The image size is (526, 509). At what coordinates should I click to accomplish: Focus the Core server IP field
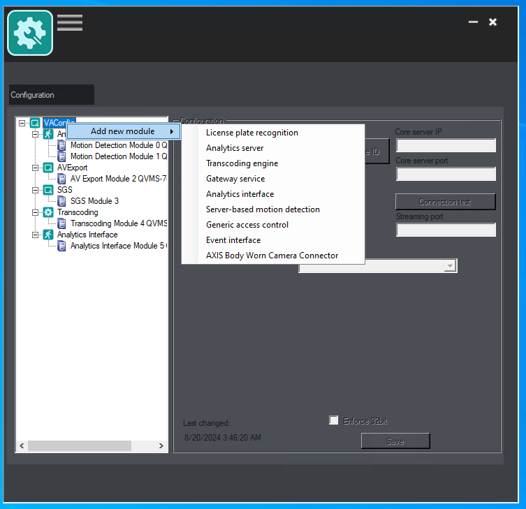click(x=446, y=145)
